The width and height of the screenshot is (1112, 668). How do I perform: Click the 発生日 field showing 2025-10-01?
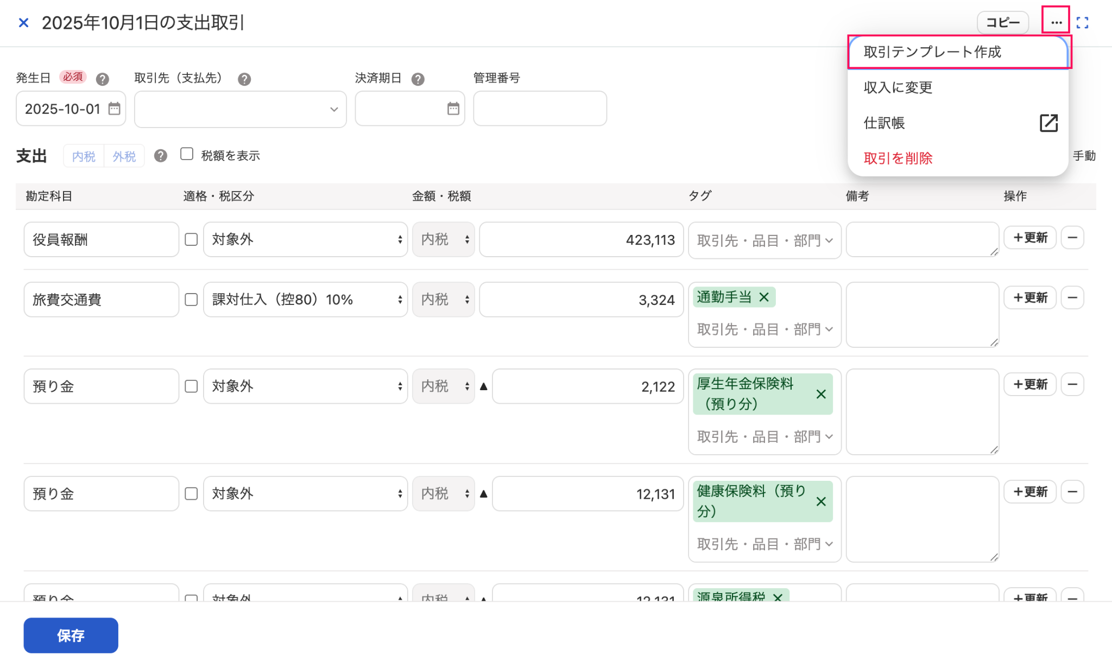point(71,109)
